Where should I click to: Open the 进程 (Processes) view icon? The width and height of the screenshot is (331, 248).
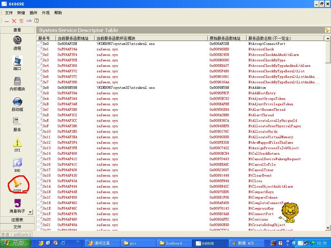point(17,40)
